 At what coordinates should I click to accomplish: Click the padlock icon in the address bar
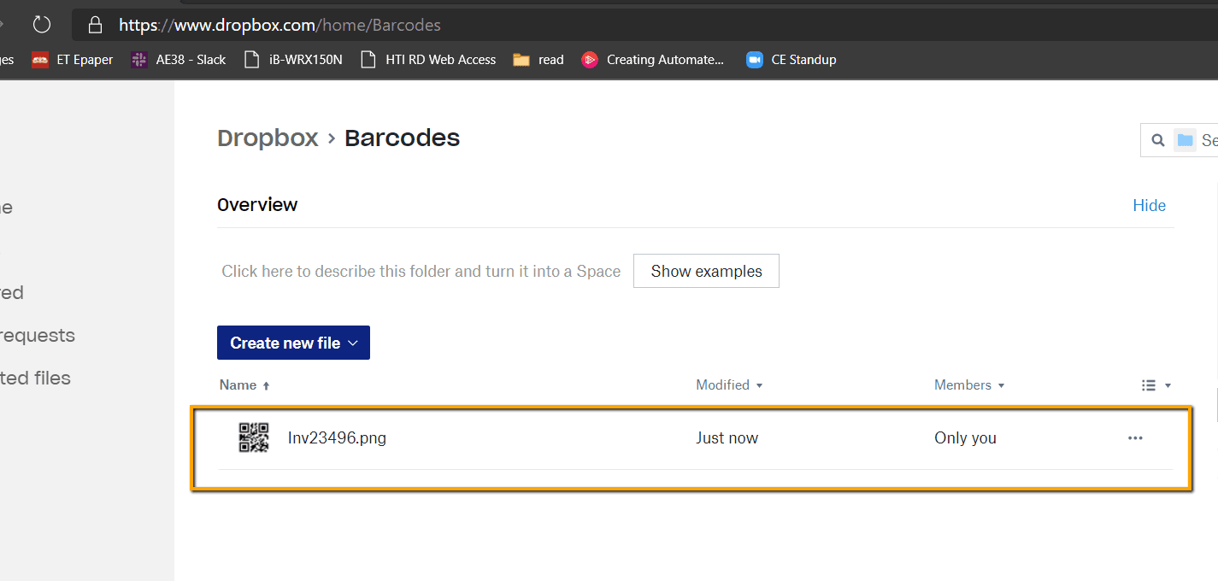[94, 24]
